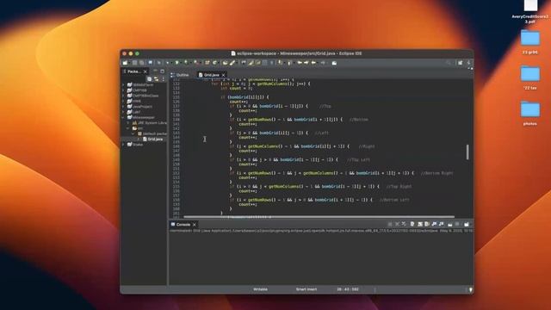Click the New file toolbar icon
551x310 pixels.
click(x=125, y=63)
